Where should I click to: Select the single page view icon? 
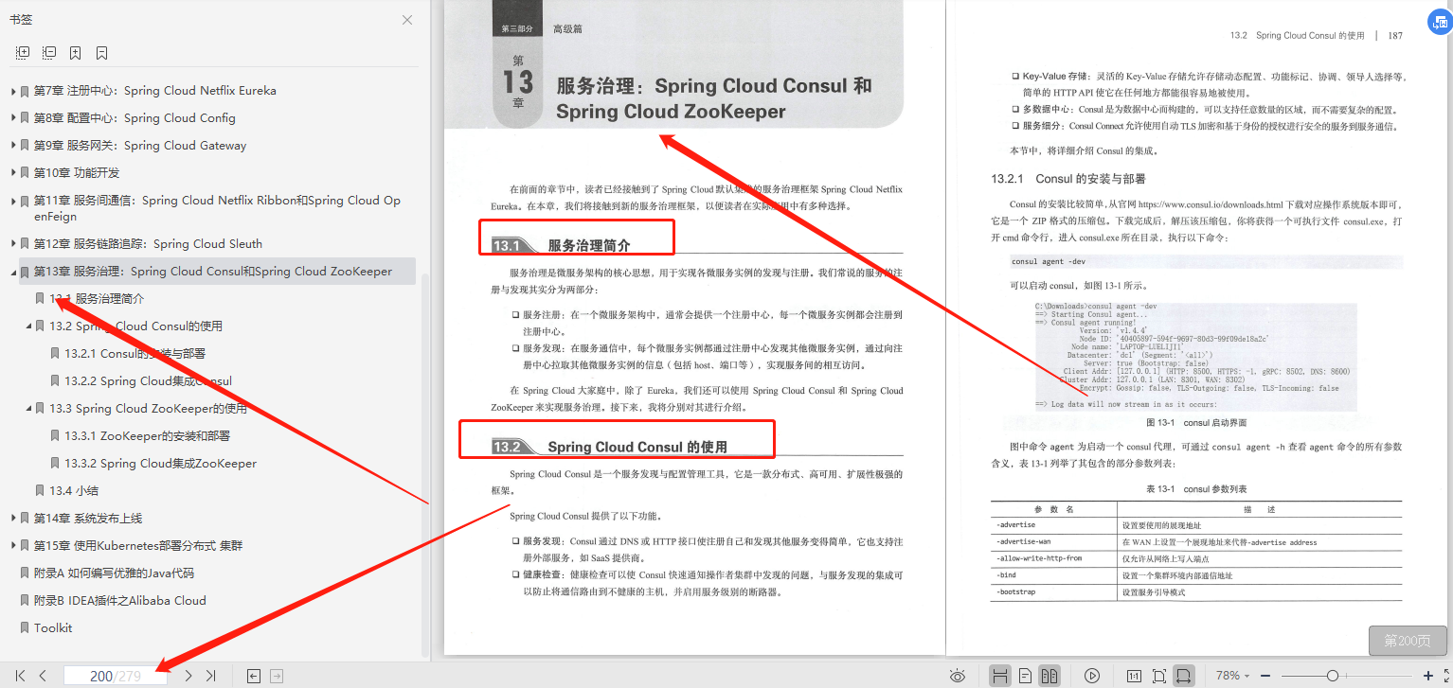pyautogui.click(x=1025, y=675)
